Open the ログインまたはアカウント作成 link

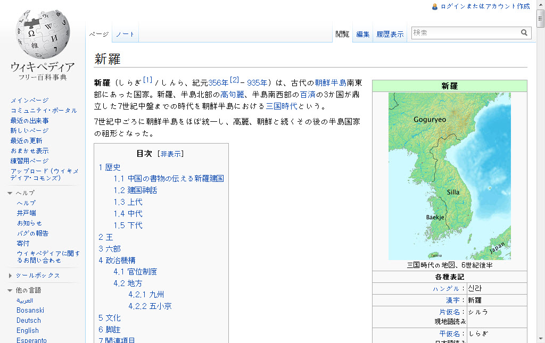pyautogui.click(x=485, y=6)
